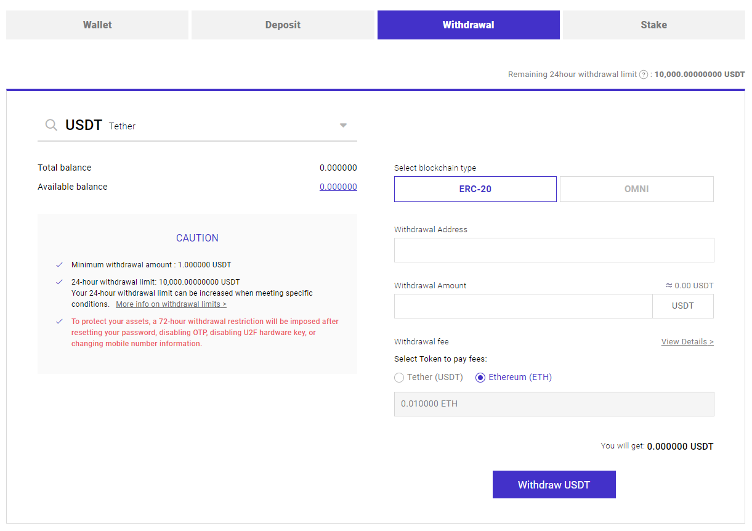This screenshot has height=531, width=752.
Task: Open the Wallet tab
Action: tap(97, 25)
